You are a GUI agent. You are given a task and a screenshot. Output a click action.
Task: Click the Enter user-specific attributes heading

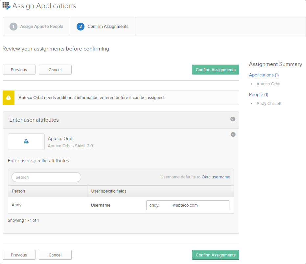[38, 161]
